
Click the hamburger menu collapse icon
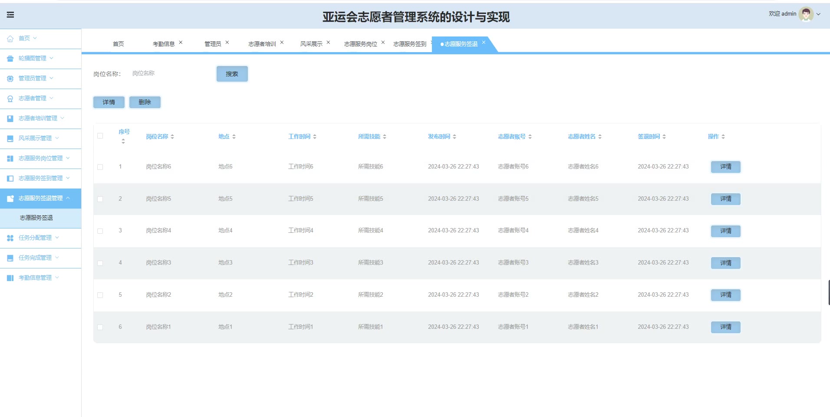(x=10, y=15)
